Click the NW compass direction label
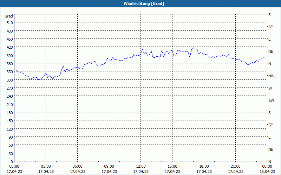The image size is (281, 175). [x=271, y=76]
